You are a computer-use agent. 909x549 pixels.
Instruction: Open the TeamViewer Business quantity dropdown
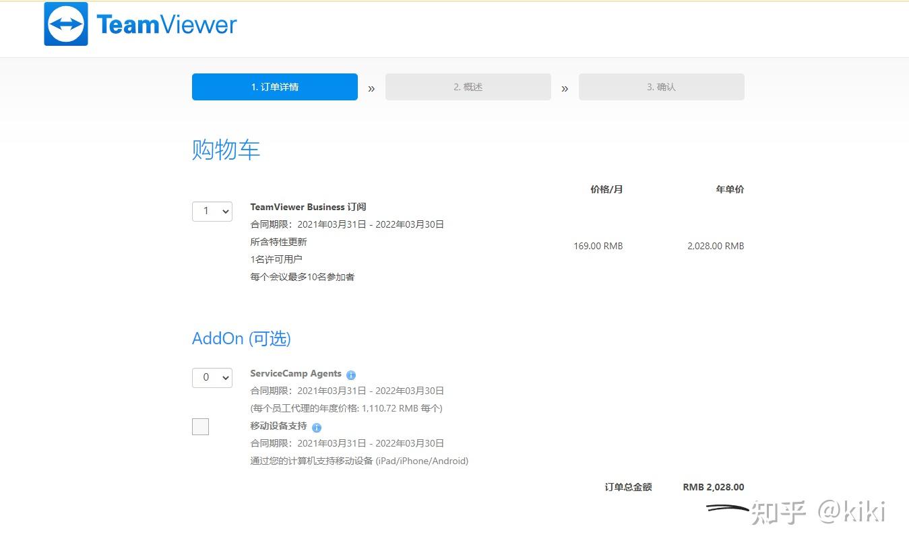pos(212,211)
